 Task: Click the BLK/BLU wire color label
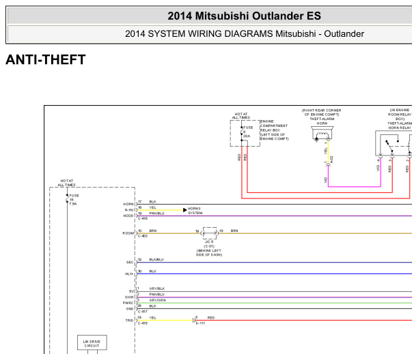pos(156,260)
